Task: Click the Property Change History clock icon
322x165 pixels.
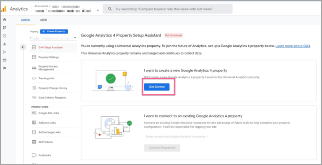Action: click(34, 88)
